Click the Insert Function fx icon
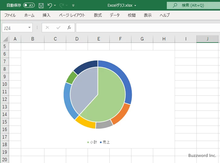 pyautogui.click(x=69, y=27)
